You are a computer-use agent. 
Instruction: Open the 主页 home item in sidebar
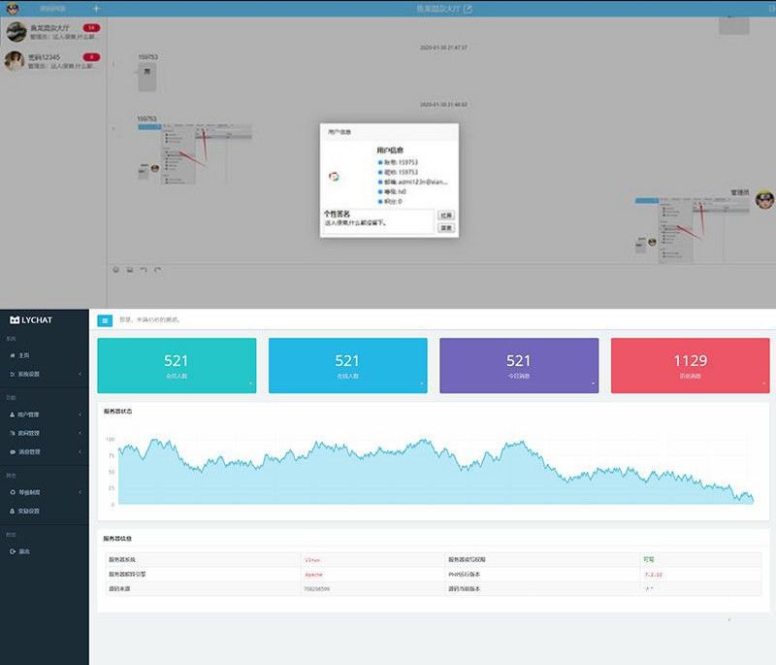click(x=23, y=355)
